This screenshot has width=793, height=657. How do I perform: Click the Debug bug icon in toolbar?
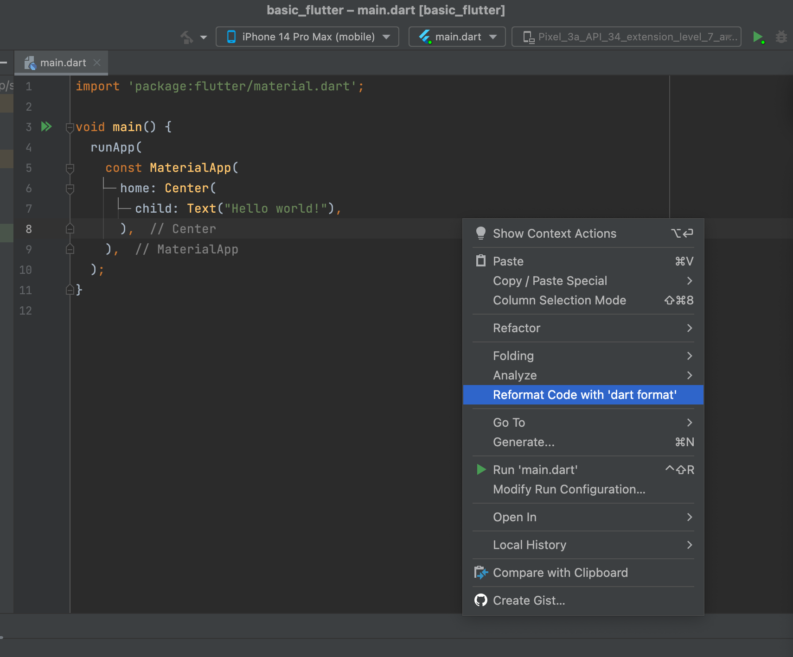(781, 37)
